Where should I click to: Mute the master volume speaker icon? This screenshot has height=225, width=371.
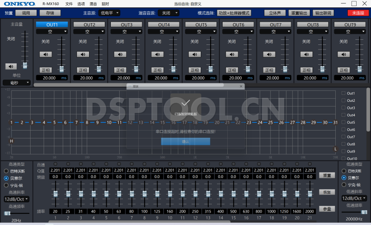[x=11, y=66]
